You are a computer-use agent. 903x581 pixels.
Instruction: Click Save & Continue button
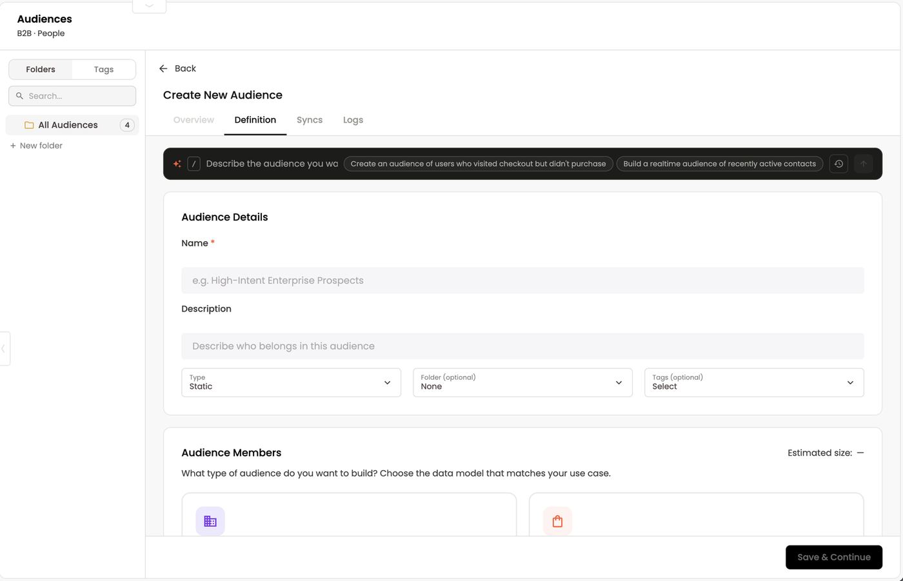[834, 557]
